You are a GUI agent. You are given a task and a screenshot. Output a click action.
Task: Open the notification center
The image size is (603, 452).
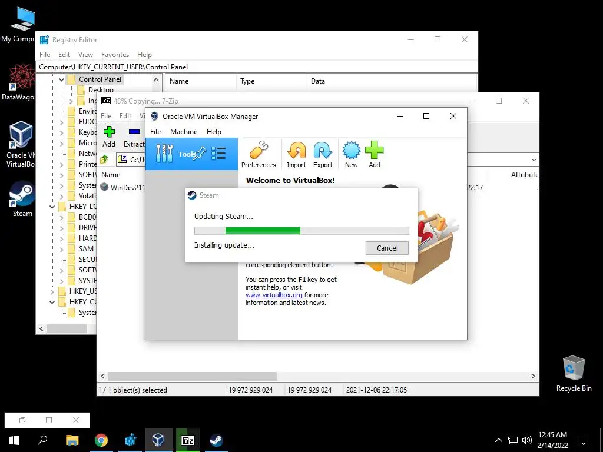click(584, 440)
